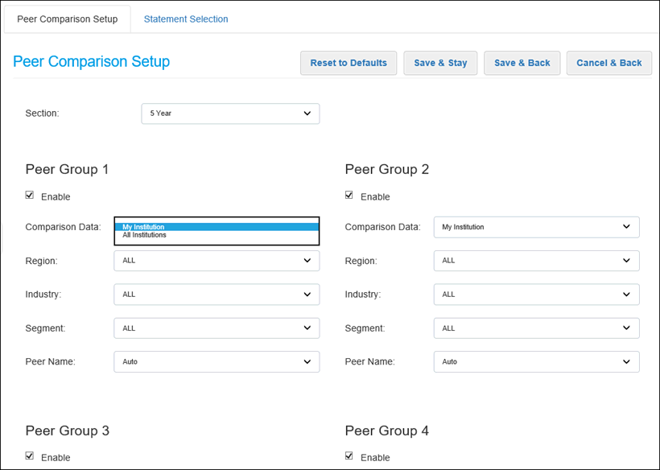This screenshot has height=470, width=660.
Task: Click the Reset to Defaults button
Action: tap(349, 63)
